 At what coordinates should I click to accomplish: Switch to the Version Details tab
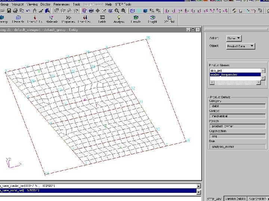pos(235,199)
